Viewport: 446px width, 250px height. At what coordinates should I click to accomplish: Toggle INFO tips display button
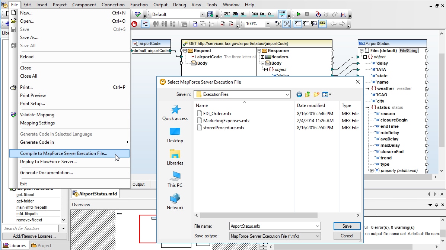322,24
